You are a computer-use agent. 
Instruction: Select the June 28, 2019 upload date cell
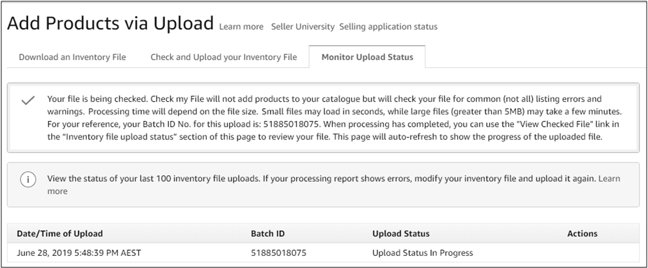click(x=80, y=253)
